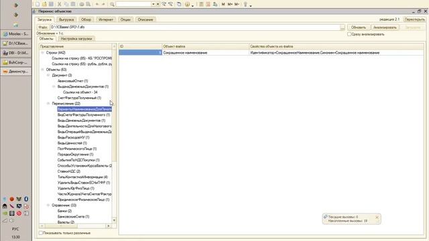429x241 pixels.
Task: Click the Copy toolbar icon
Action: (66, 4)
